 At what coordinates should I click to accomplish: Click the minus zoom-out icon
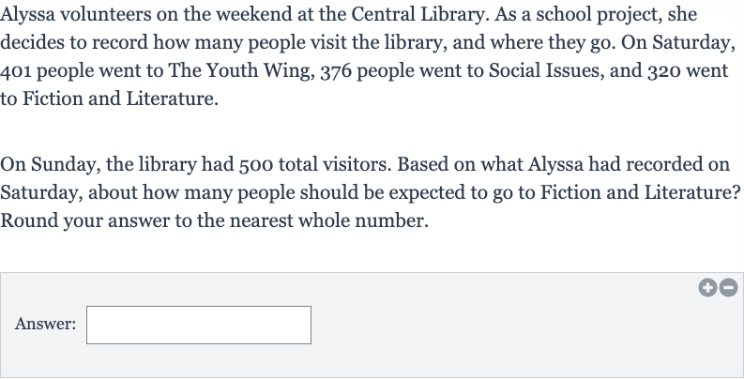(x=728, y=287)
